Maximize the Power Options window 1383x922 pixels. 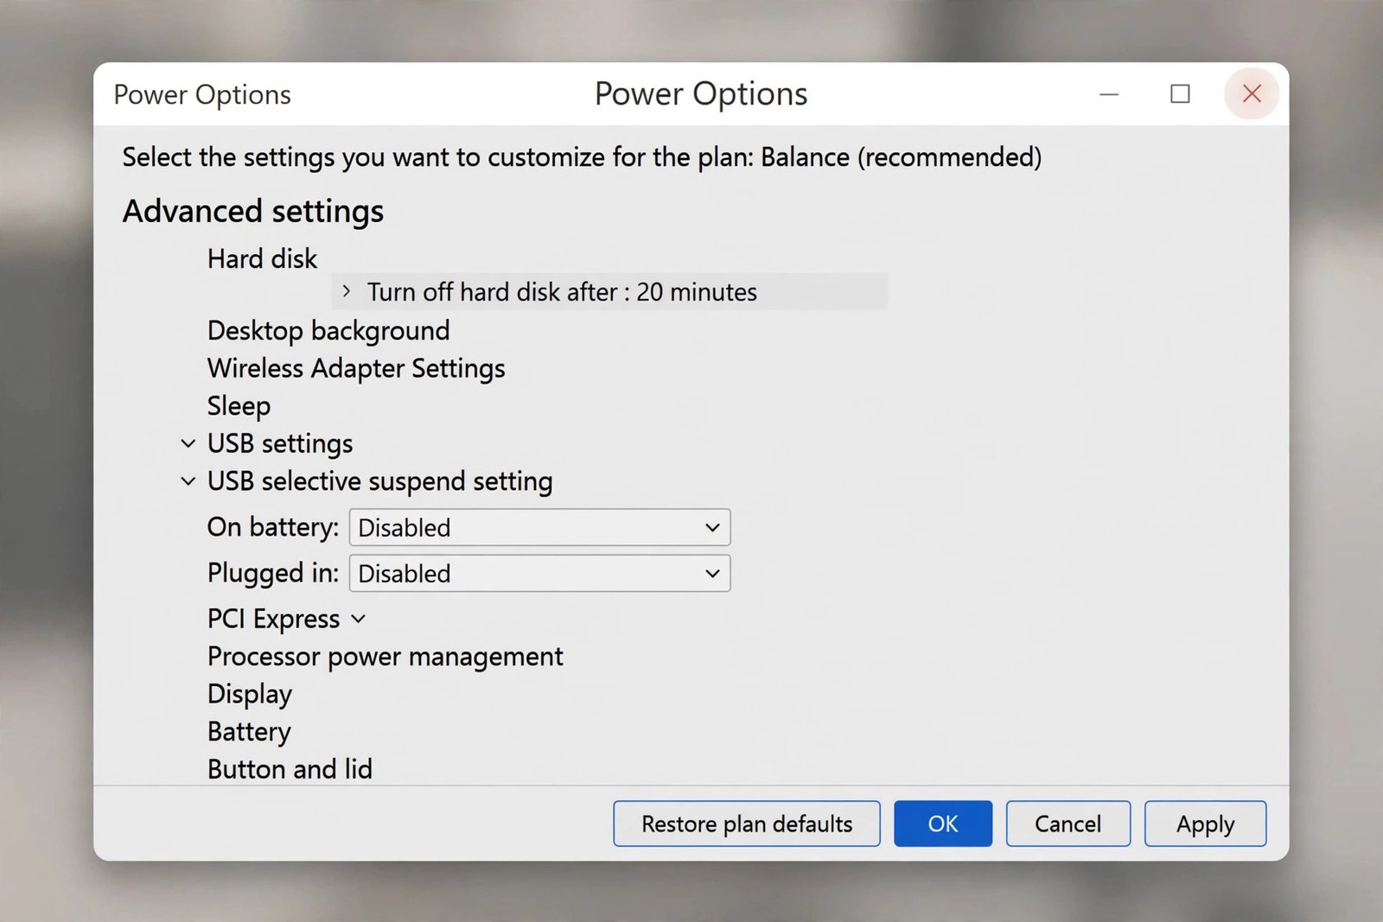pos(1180,94)
